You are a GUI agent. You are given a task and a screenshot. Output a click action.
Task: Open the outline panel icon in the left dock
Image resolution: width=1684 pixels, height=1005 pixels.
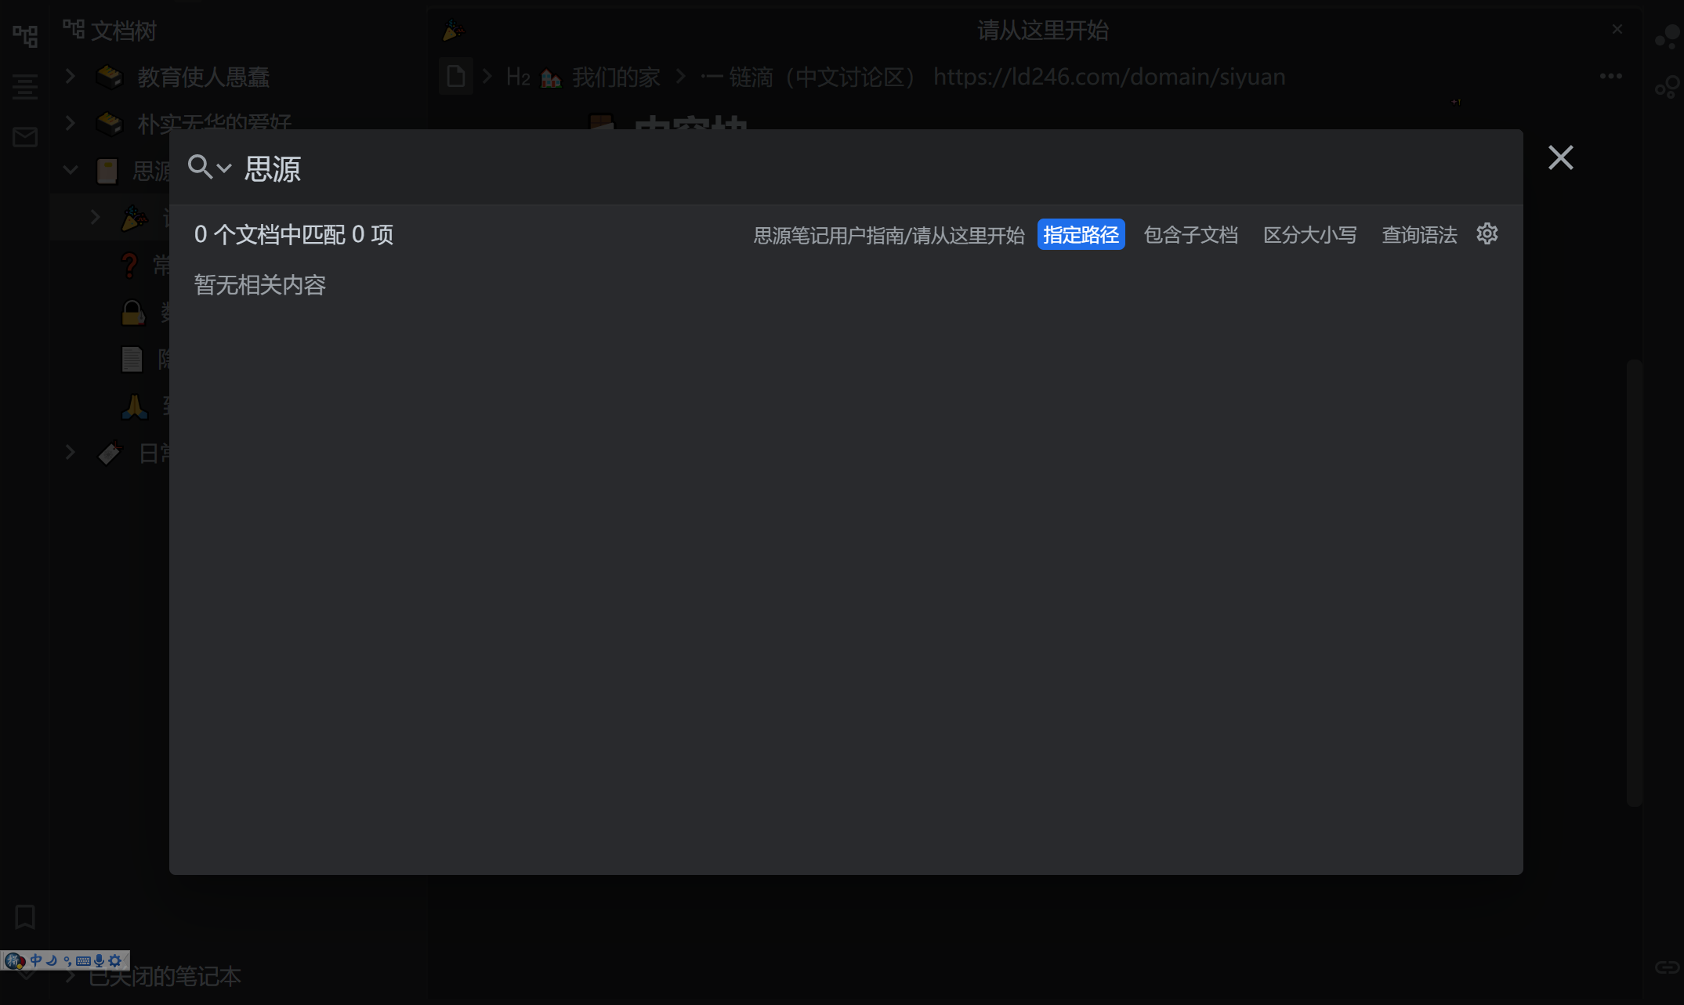[25, 86]
